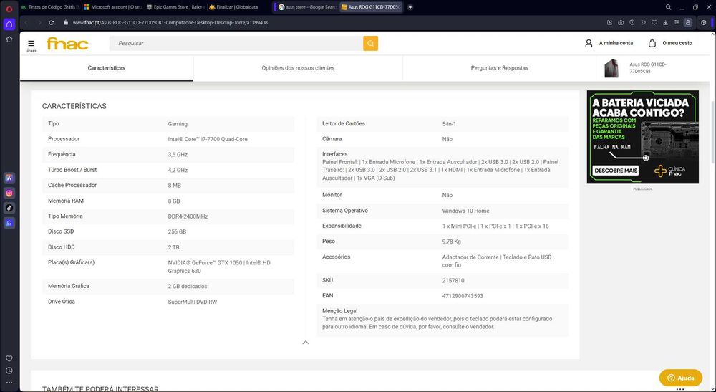The image size is (716, 392).
Task: Collapse características with the up chevron
Action: coord(306,343)
